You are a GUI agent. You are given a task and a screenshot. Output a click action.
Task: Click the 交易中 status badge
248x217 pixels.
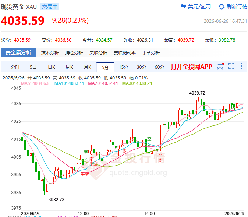point(50,7)
